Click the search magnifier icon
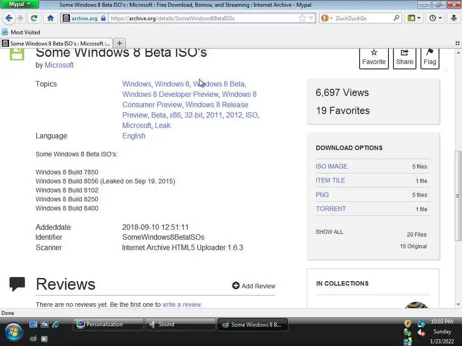 pyautogui.click(x=396, y=18)
